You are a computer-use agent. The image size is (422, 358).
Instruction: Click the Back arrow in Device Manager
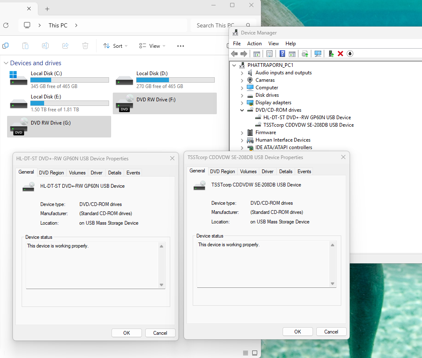[234, 54]
